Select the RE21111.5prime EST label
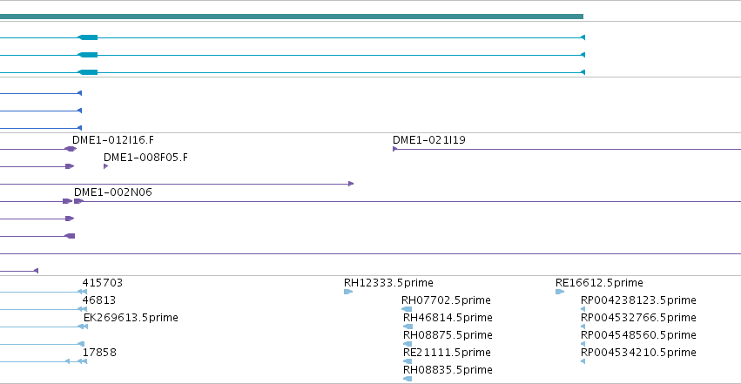This screenshot has height=384, width=741. [x=447, y=353]
